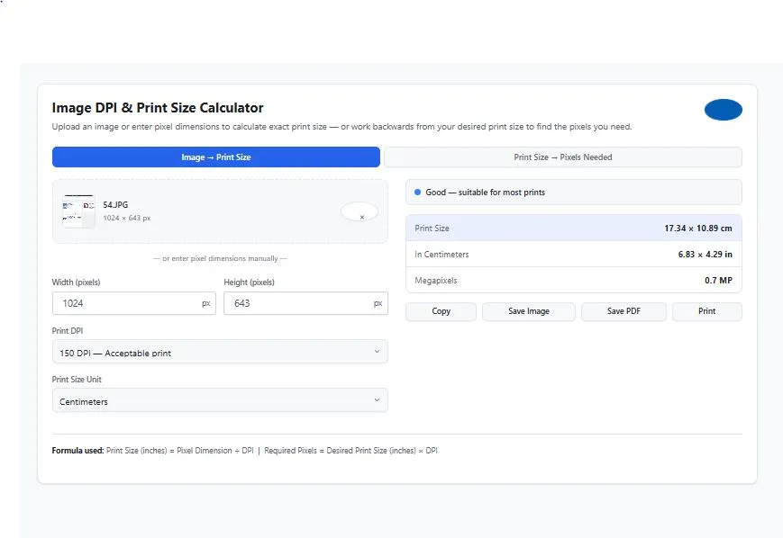
Task: Click the Save Image button
Action: coord(529,311)
